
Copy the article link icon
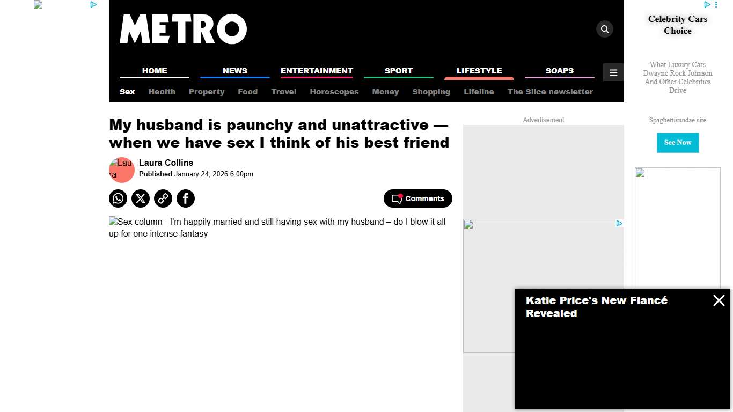(163, 198)
